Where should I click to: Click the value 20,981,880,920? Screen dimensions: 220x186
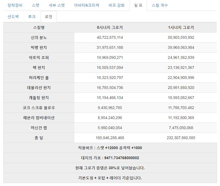[x=181, y=88]
